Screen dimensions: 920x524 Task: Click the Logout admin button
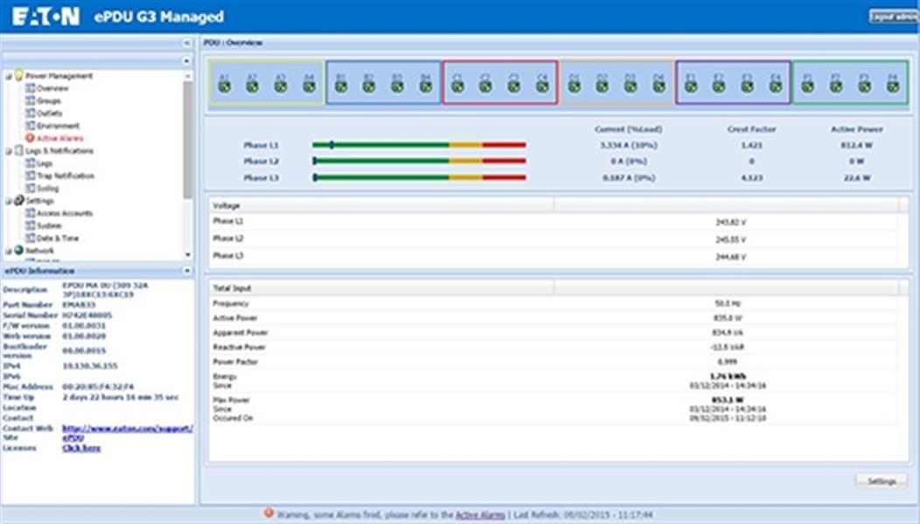894,17
